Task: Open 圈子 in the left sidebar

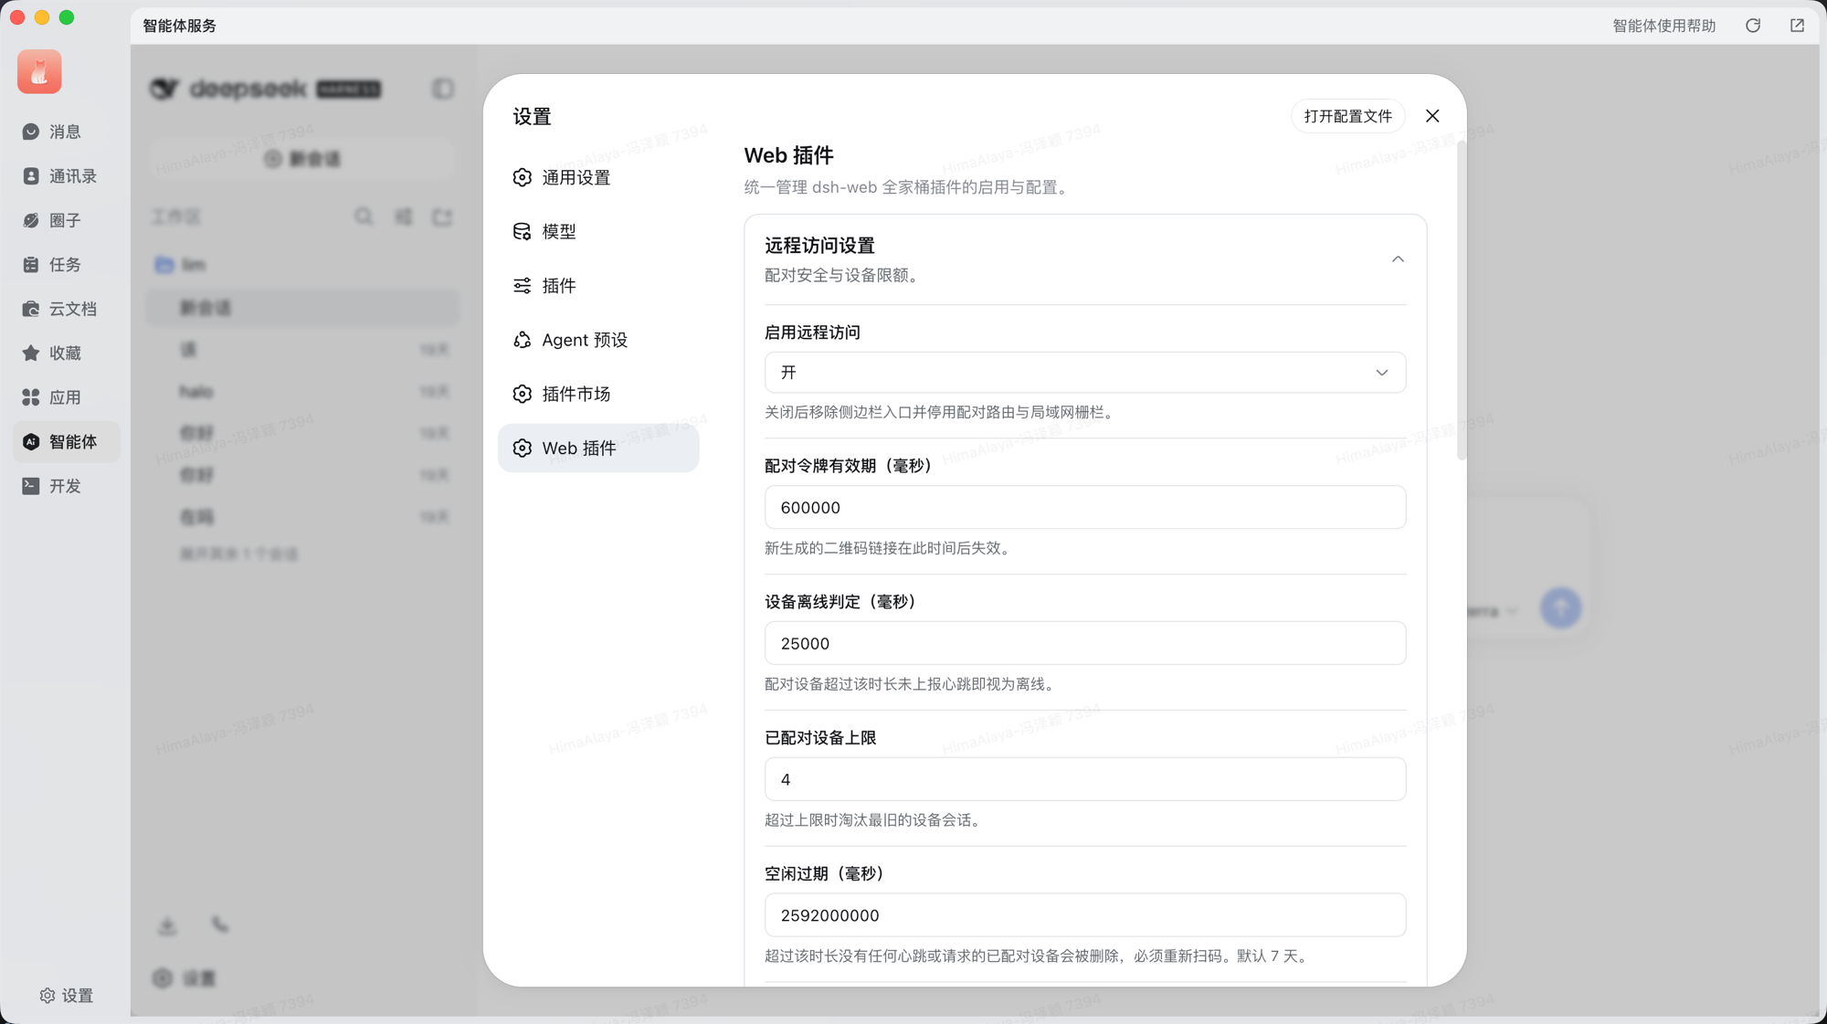Action: (65, 220)
